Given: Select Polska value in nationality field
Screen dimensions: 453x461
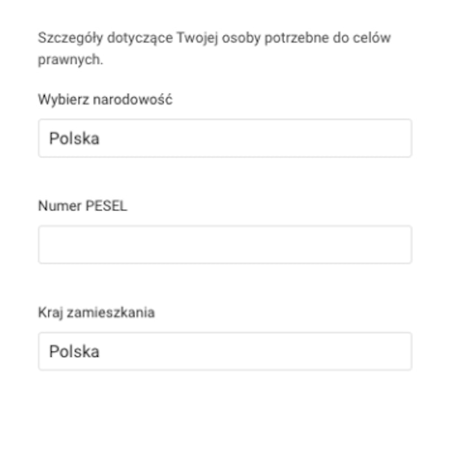Looking at the screenshot, I should 74,138.
